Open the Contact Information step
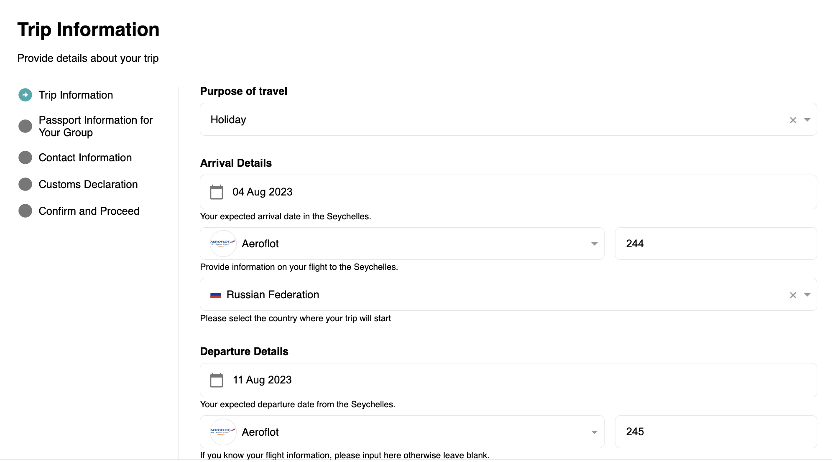Screen dimensions: 832x462 [85, 157]
